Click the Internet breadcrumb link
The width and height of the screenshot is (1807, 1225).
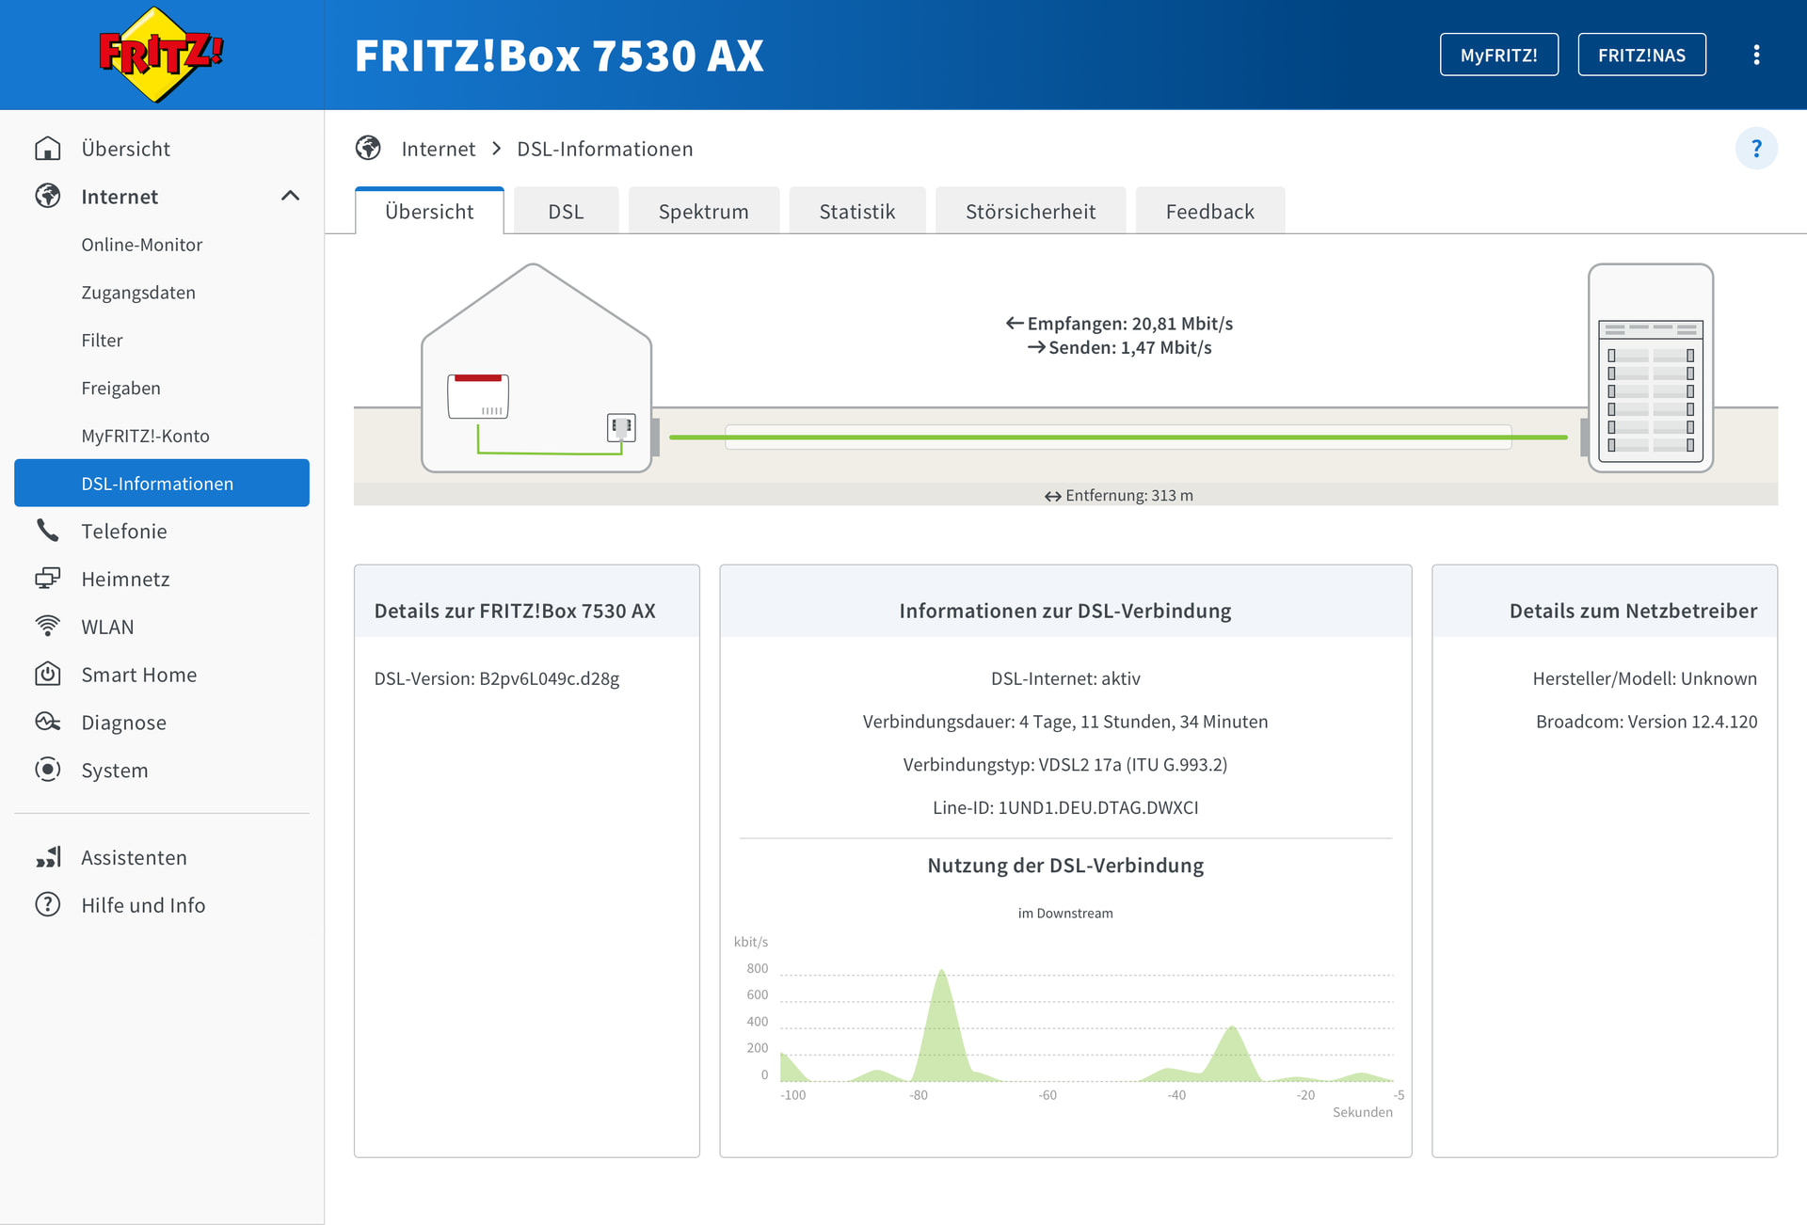(439, 149)
